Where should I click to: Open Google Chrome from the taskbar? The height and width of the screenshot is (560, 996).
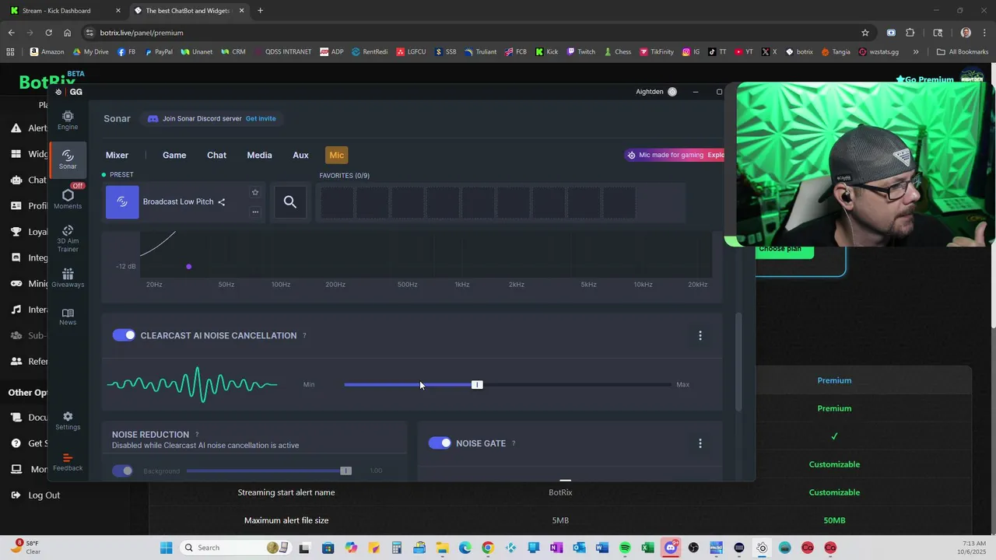click(x=487, y=548)
